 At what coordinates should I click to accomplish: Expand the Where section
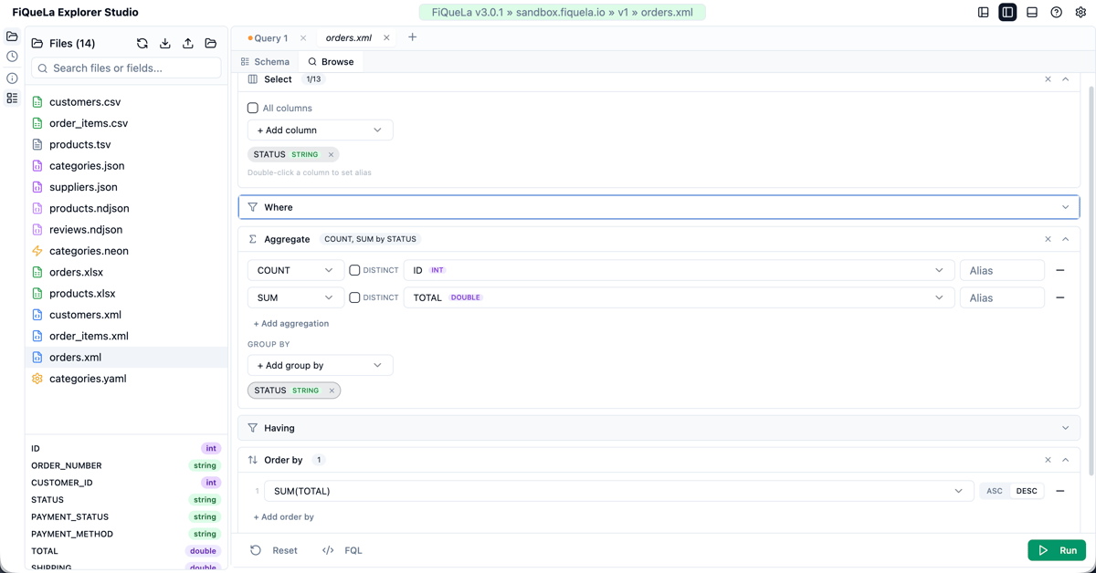[659, 207]
